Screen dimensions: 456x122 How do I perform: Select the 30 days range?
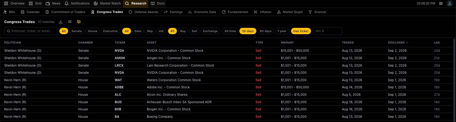point(248,31)
